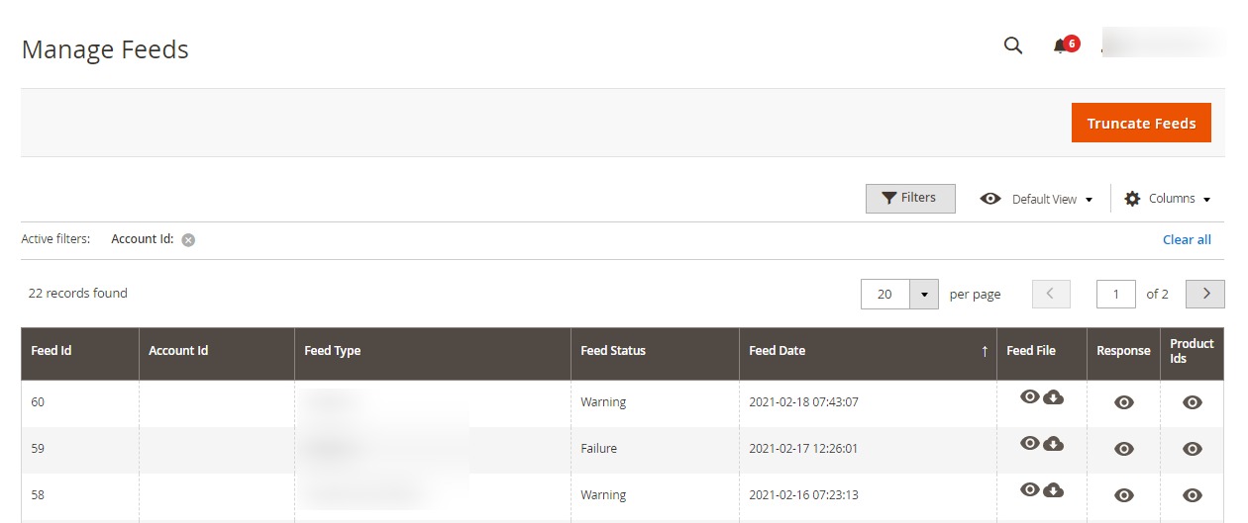
Task: View response for feed 60
Action: [1123, 402]
